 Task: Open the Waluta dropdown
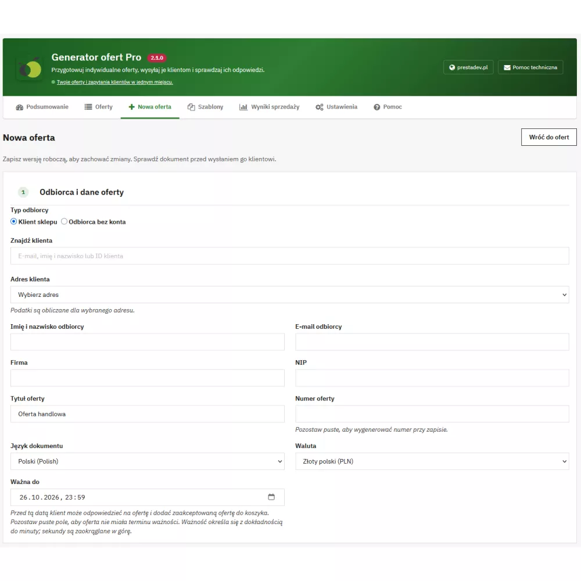click(432, 461)
